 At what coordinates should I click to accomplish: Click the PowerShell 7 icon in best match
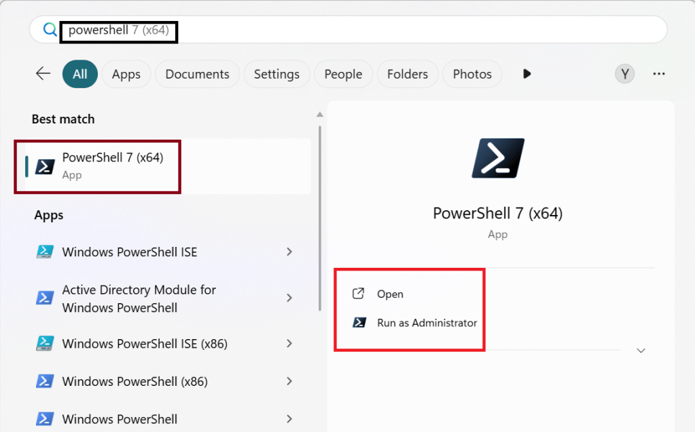pyautogui.click(x=45, y=166)
